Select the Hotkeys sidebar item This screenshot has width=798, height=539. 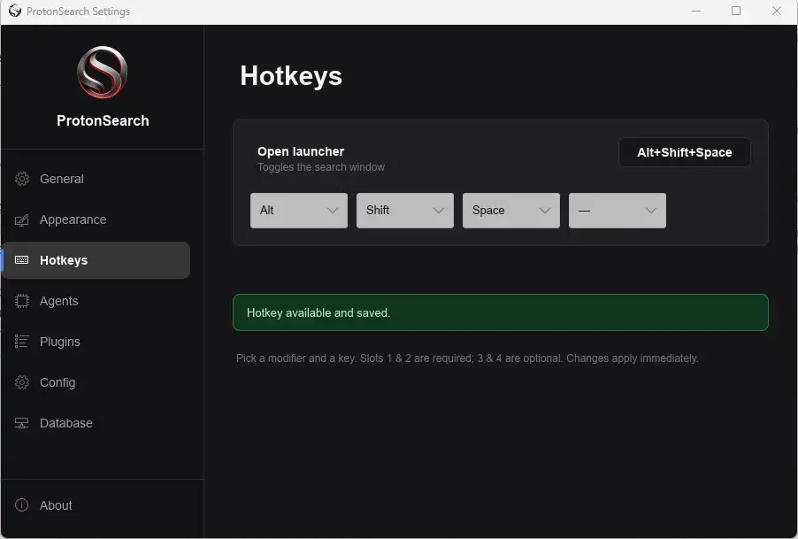96,260
